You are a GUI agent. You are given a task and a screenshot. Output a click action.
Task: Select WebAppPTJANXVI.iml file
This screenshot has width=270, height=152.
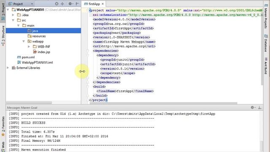(x=37, y=62)
